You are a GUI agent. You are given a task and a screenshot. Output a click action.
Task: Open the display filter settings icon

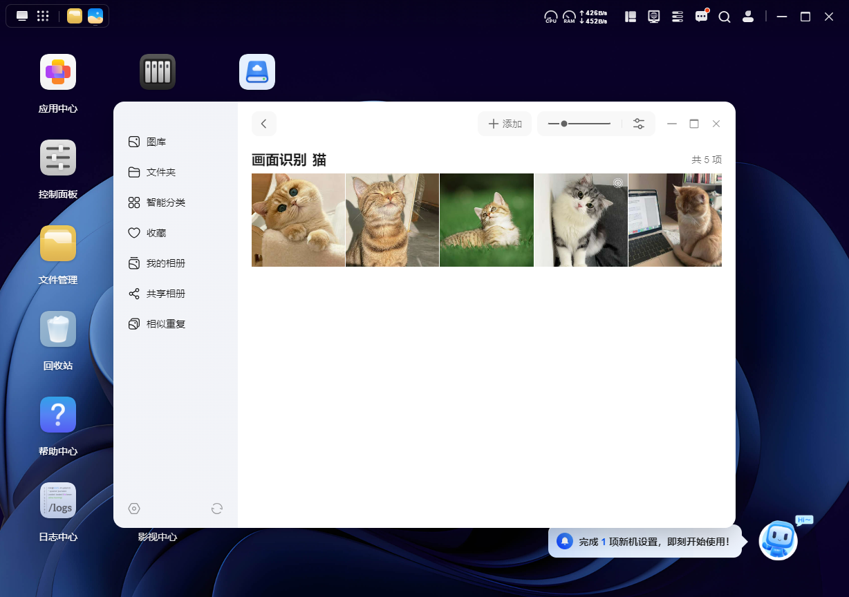click(639, 124)
